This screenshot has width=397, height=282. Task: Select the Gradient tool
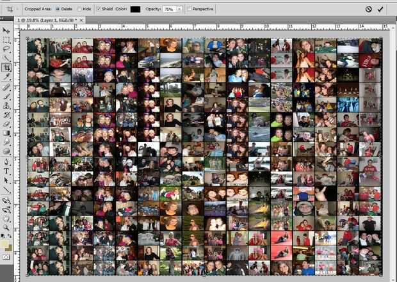[6, 133]
